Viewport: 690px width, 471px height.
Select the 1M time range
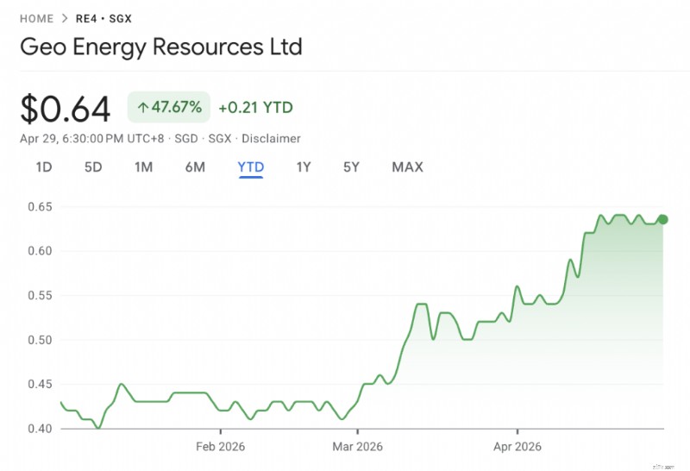point(143,167)
